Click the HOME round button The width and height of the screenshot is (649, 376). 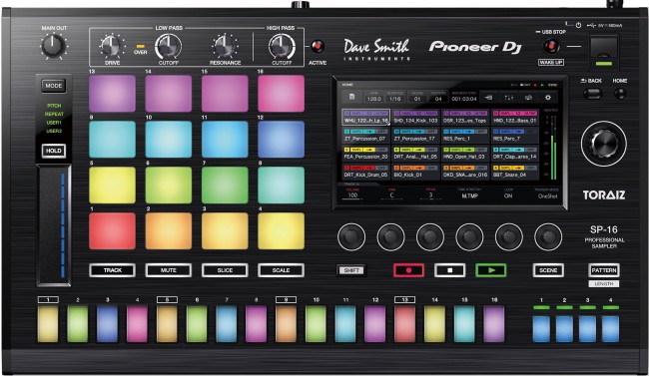pos(620,94)
